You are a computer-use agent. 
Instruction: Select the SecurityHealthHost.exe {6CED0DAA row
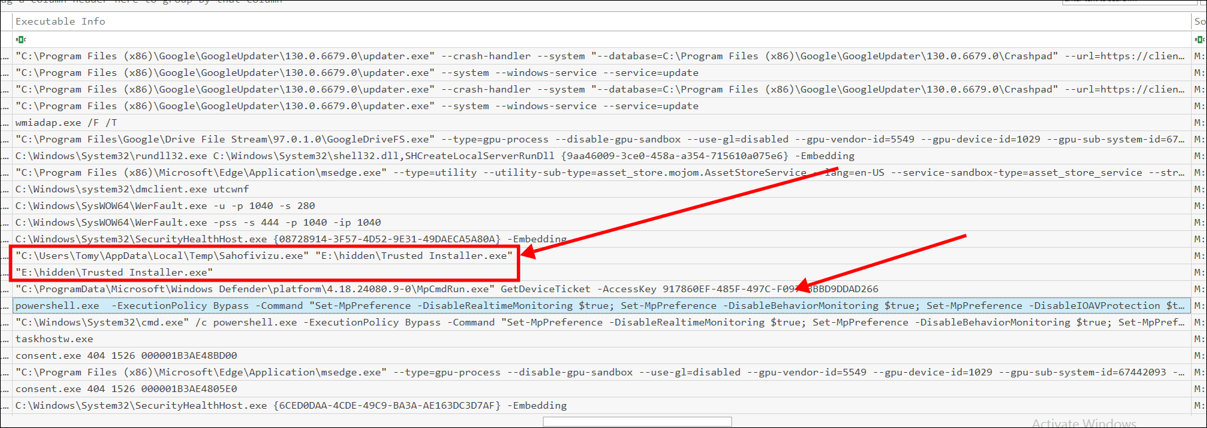pos(602,405)
